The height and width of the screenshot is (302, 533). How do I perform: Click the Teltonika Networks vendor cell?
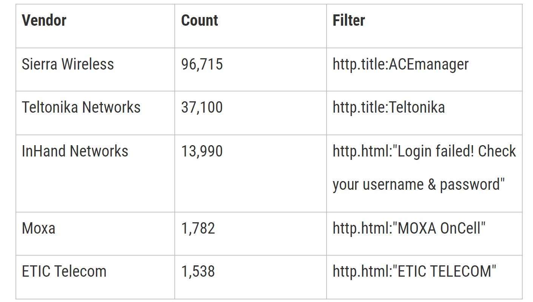tap(81, 107)
